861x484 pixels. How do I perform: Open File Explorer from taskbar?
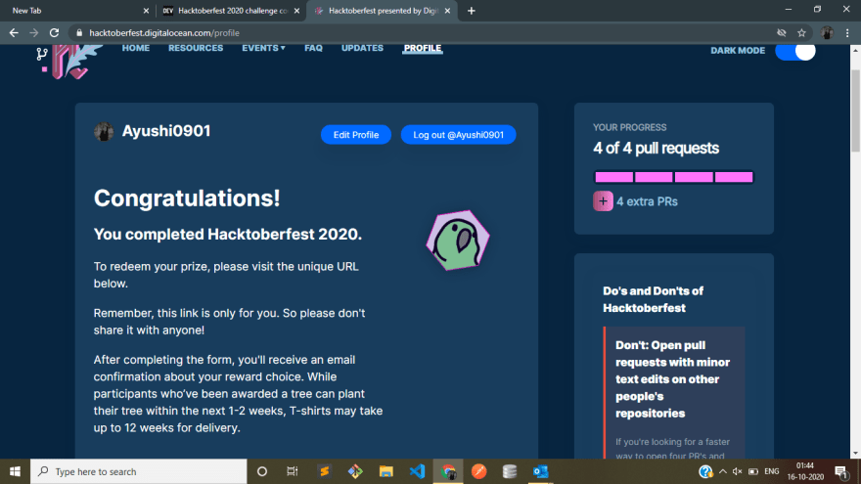[x=386, y=471]
